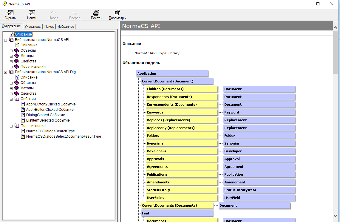Screen dimensions: 340x224
Task: Select ApplyButton2Clicked Событие in contents tree
Action: [51, 104]
